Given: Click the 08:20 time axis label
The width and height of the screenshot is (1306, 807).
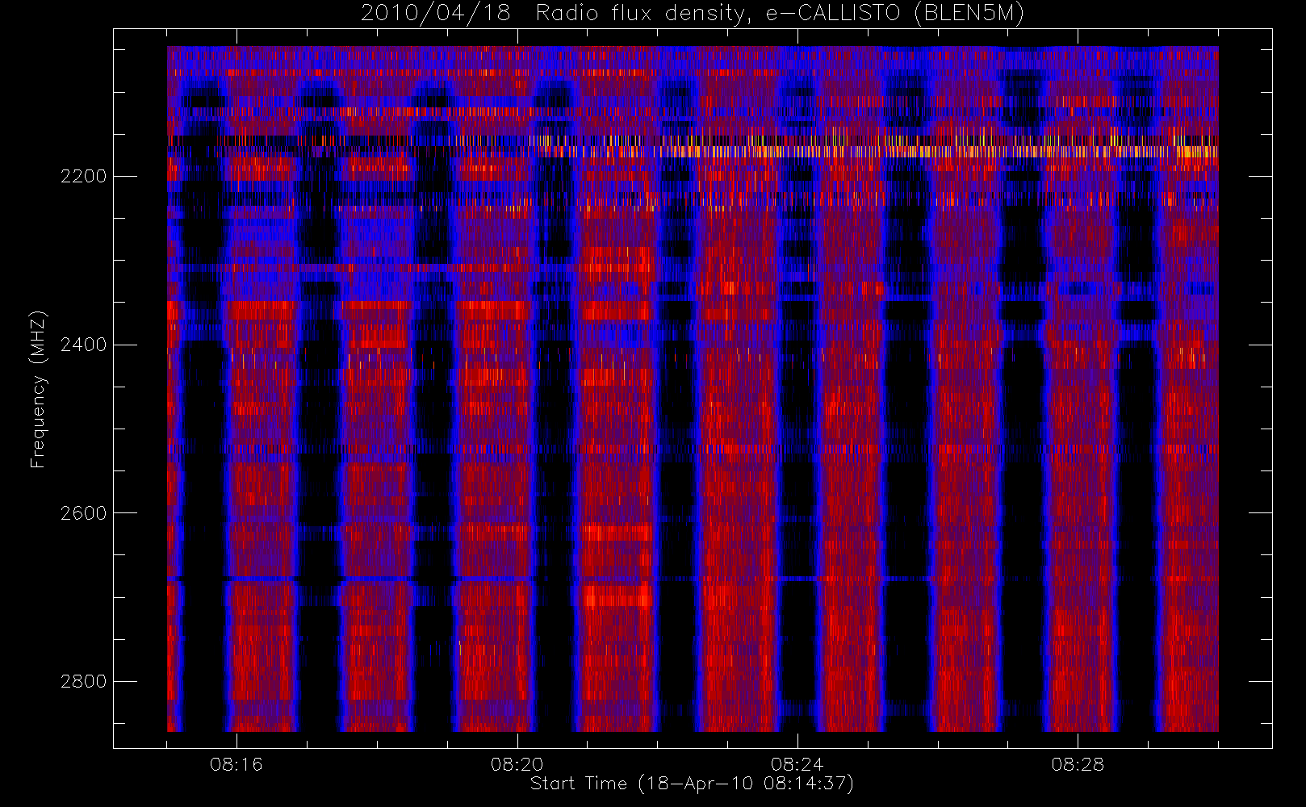Looking at the screenshot, I should coord(517,764).
